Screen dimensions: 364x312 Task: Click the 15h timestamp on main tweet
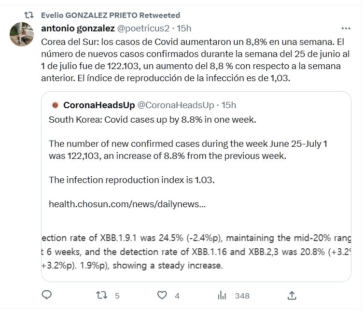click(184, 28)
